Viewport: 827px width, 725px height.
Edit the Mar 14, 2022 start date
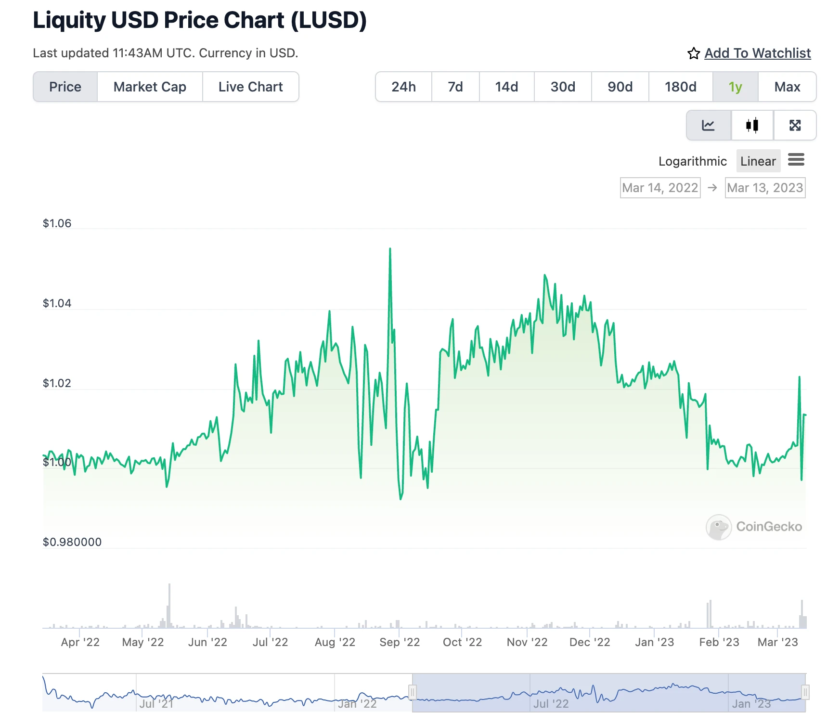tap(660, 187)
